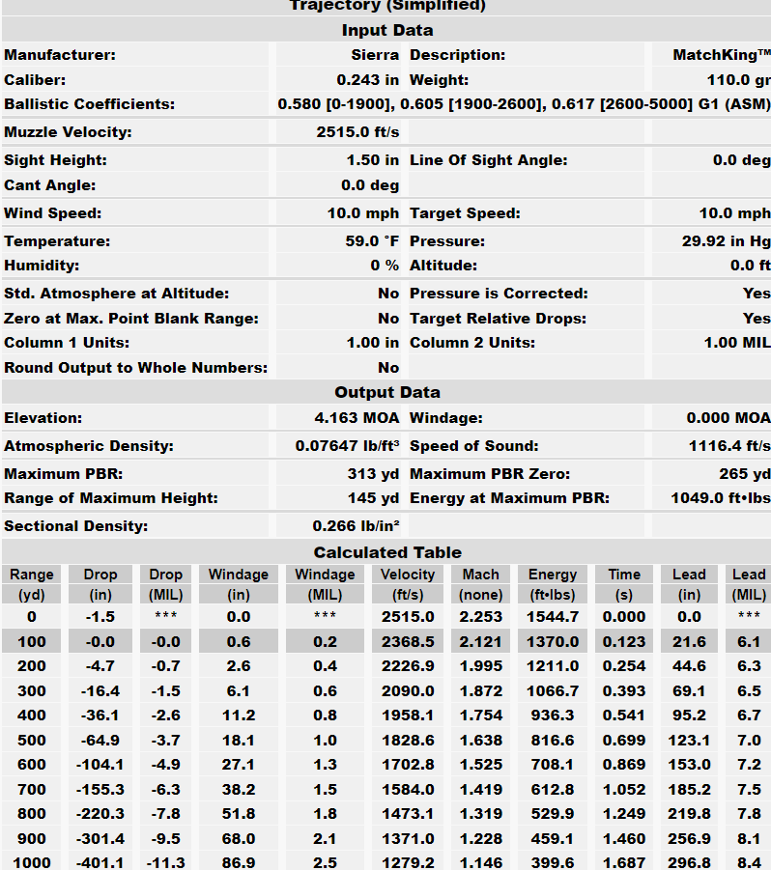The height and width of the screenshot is (870, 771).
Task: Click Std. Atmosphere at Altitude label
Action: click(117, 294)
